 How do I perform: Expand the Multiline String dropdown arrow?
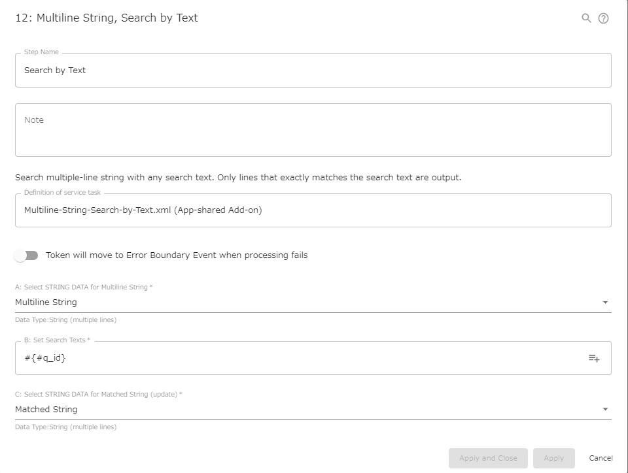(x=605, y=302)
